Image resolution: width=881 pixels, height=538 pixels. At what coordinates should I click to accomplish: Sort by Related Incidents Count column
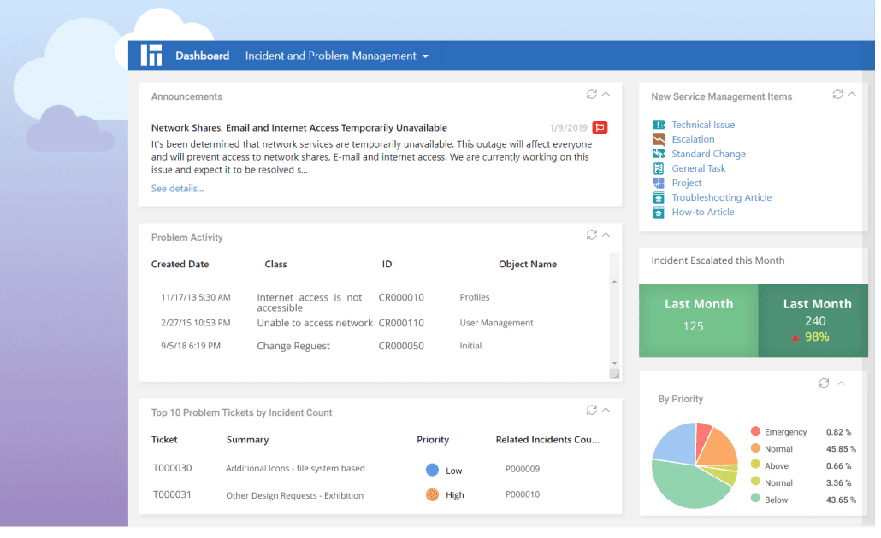547,440
